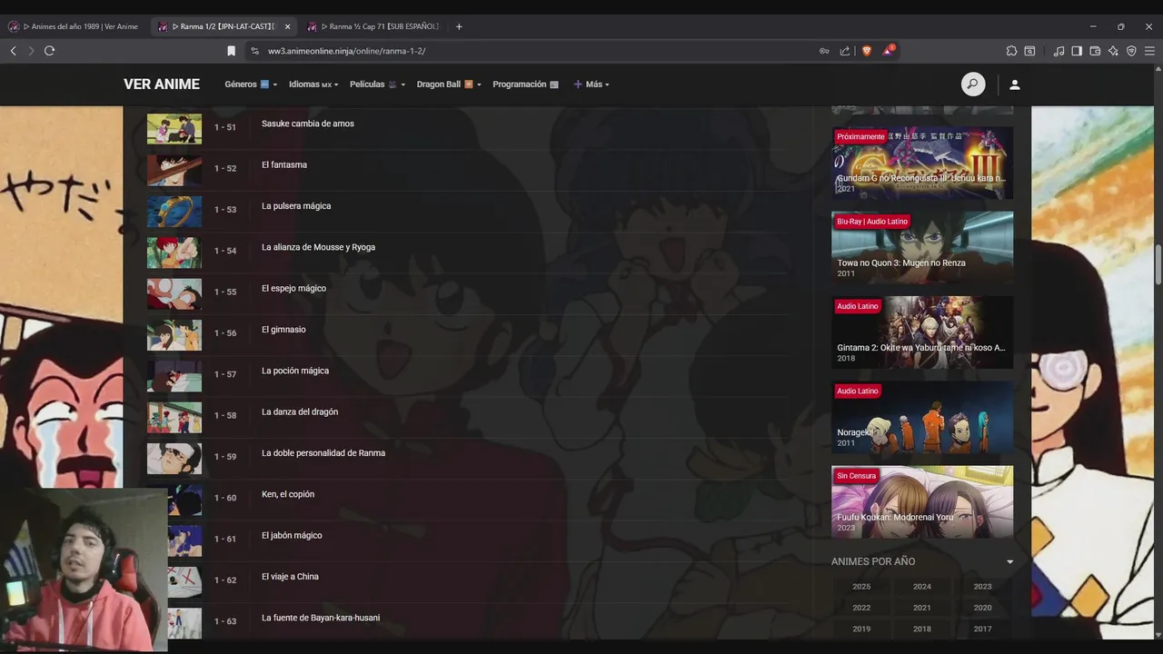Click the browser forward arrow
The width and height of the screenshot is (1163, 654).
click(x=31, y=51)
